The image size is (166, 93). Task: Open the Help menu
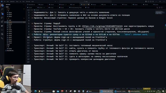point(32,2)
